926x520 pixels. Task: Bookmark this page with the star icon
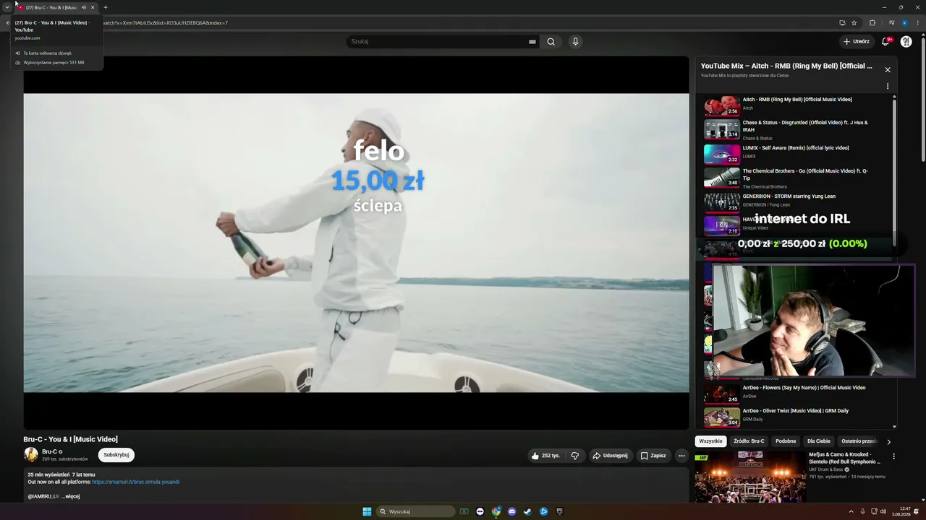(854, 23)
